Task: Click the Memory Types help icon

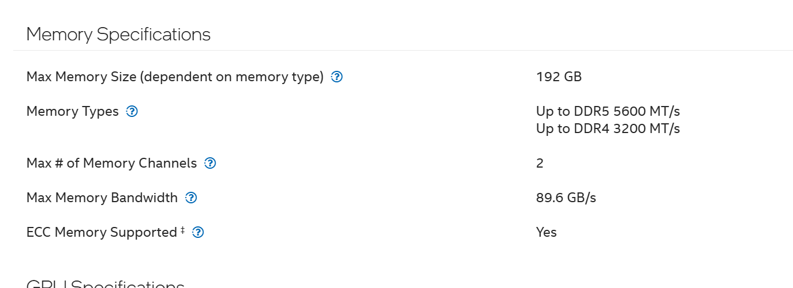Action: pyautogui.click(x=132, y=111)
